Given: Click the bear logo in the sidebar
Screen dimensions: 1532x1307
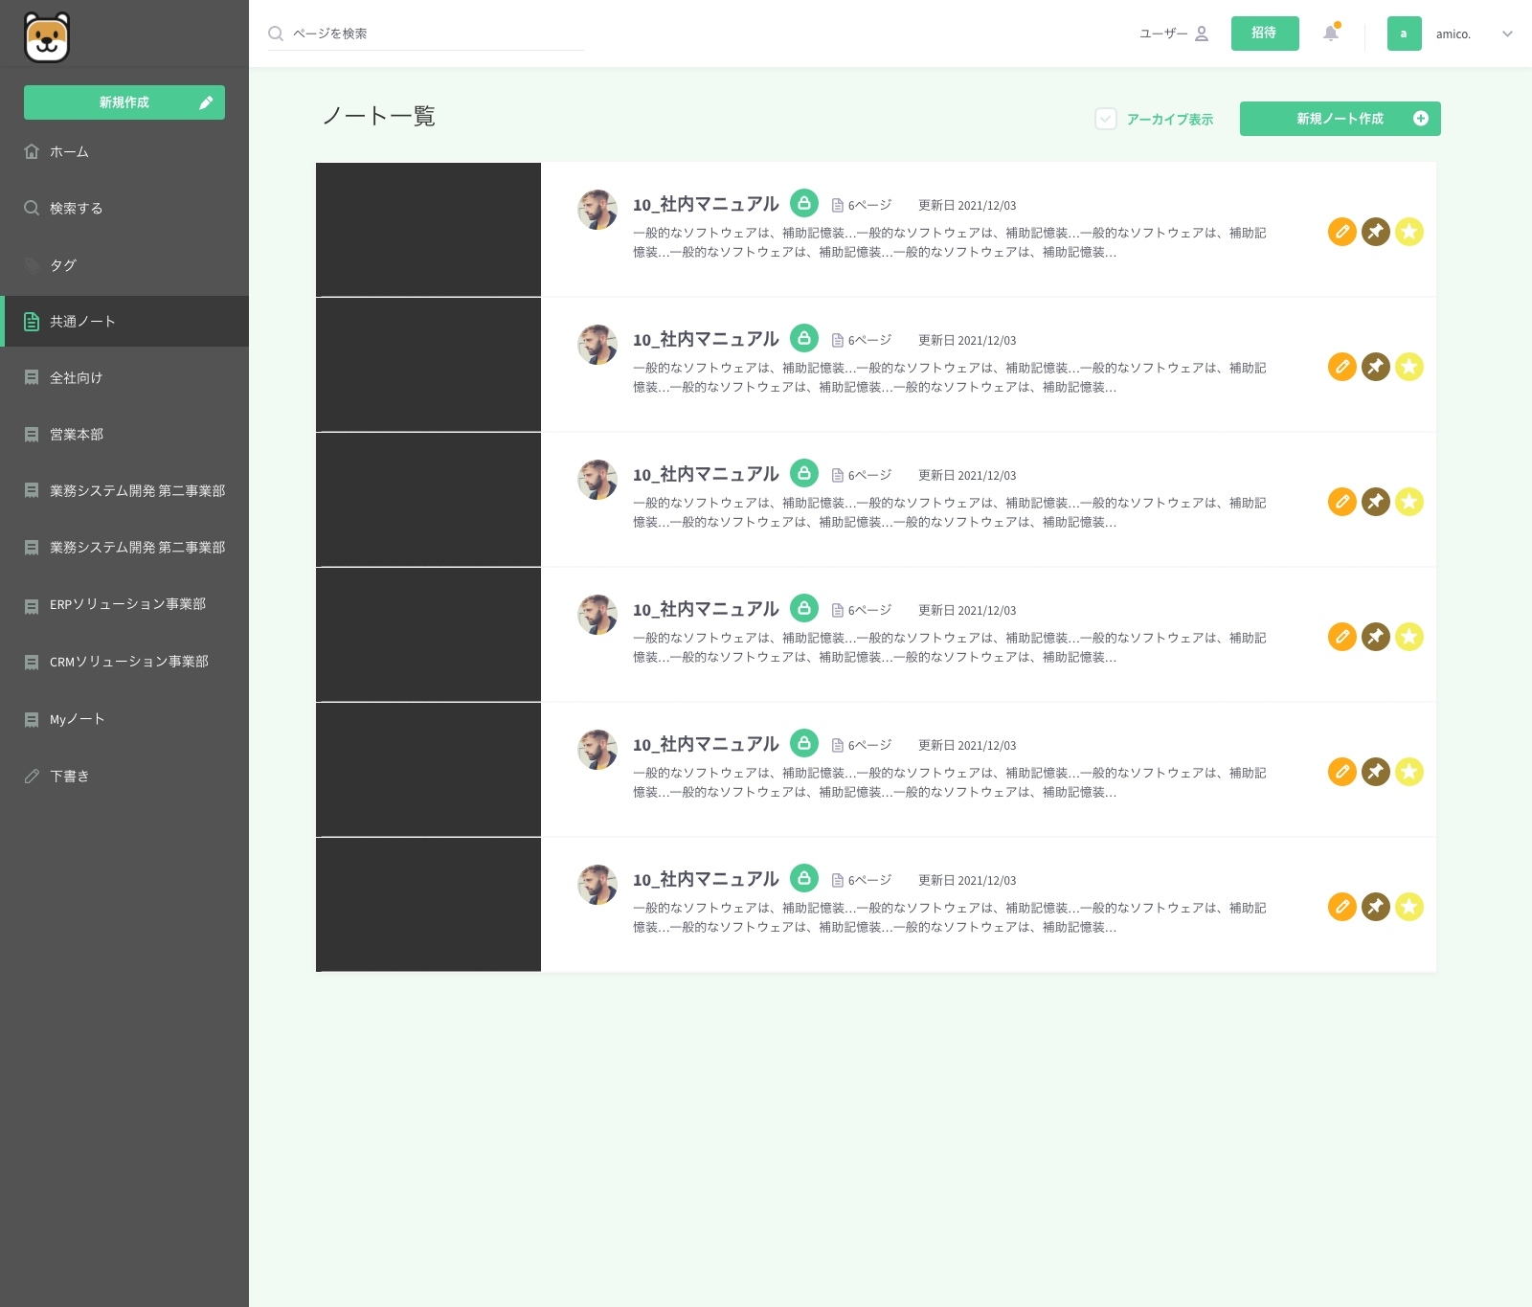Looking at the screenshot, I should click(x=47, y=37).
